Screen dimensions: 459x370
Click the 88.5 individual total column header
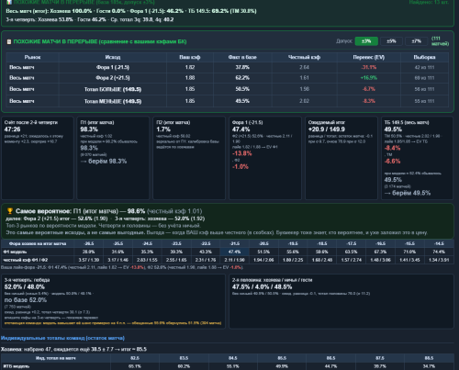pyautogui.click(x=429, y=358)
